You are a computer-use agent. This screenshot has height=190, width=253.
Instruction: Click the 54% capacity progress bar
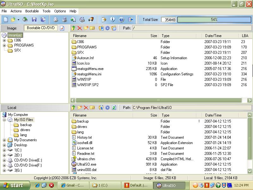214,20
